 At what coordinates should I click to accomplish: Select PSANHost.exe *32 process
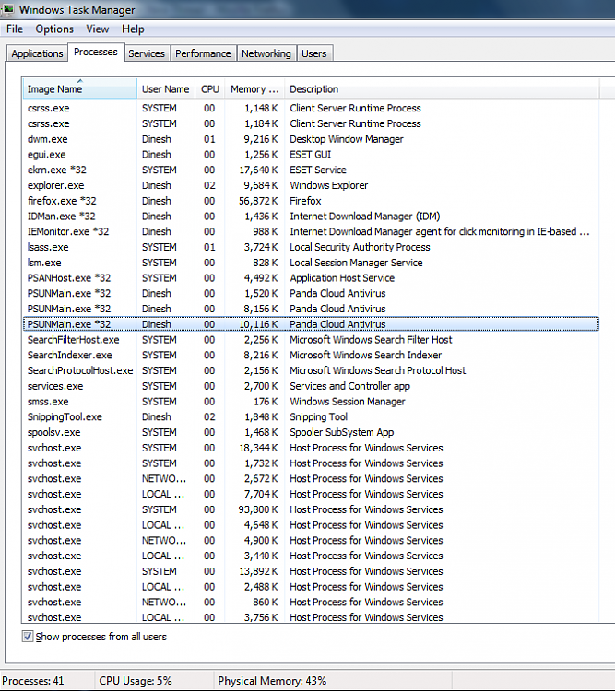click(x=311, y=278)
